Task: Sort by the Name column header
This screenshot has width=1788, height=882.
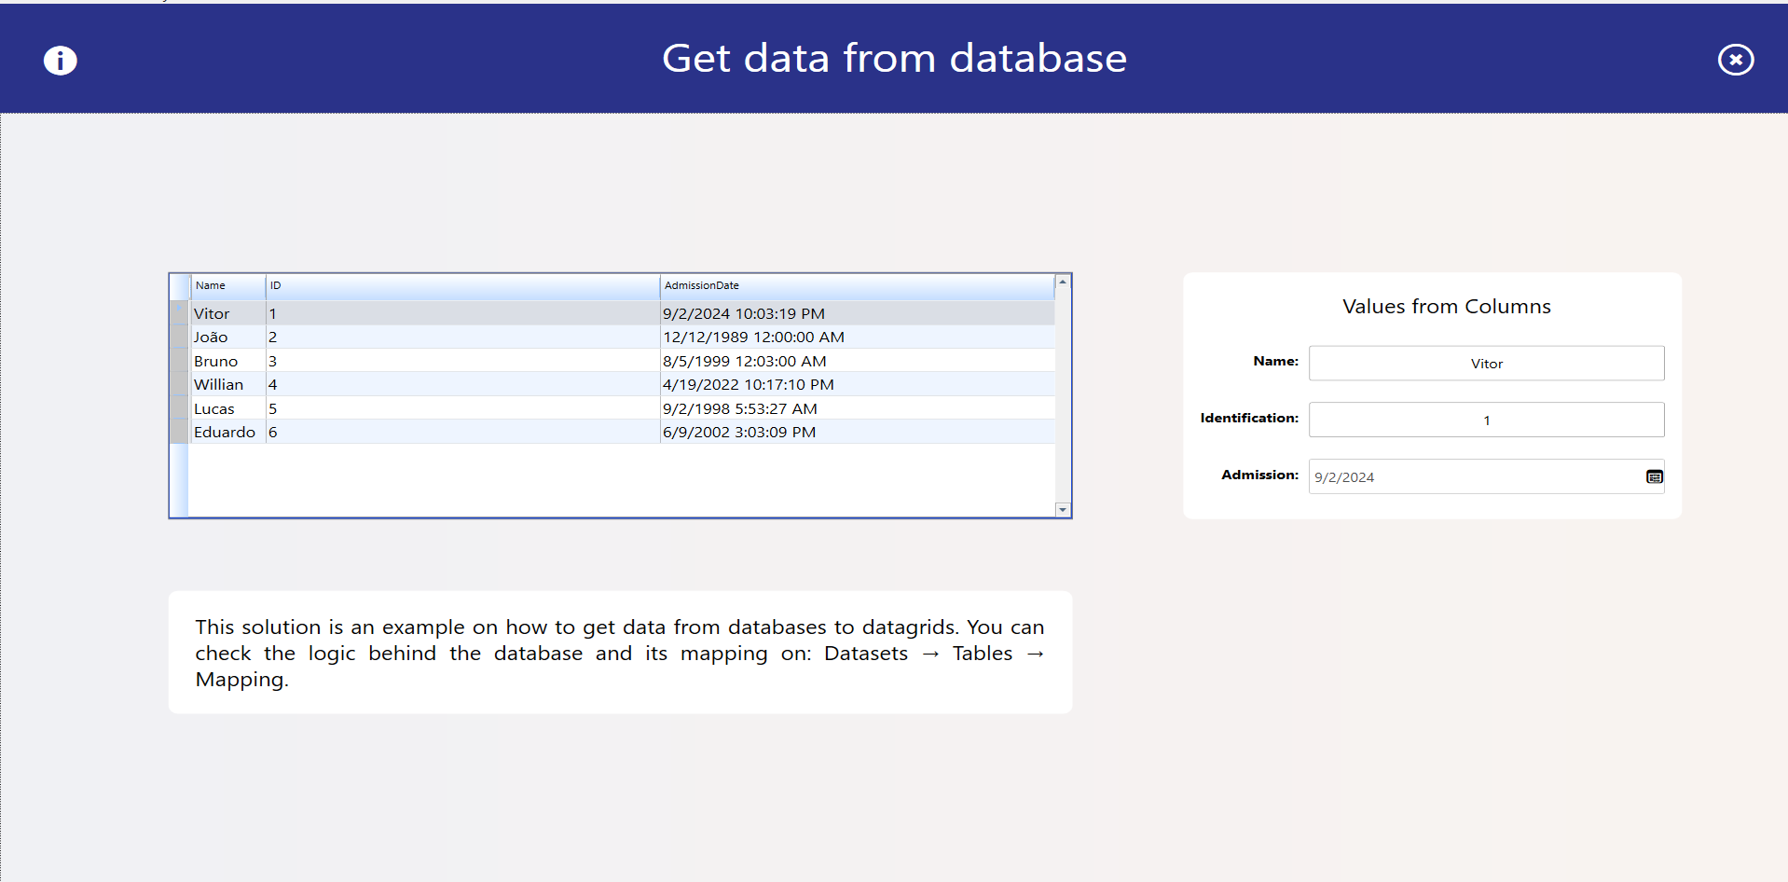Action: [x=227, y=286]
